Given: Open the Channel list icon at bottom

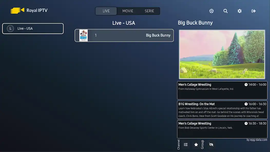Looking at the screenshot, I should click(x=186, y=144).
